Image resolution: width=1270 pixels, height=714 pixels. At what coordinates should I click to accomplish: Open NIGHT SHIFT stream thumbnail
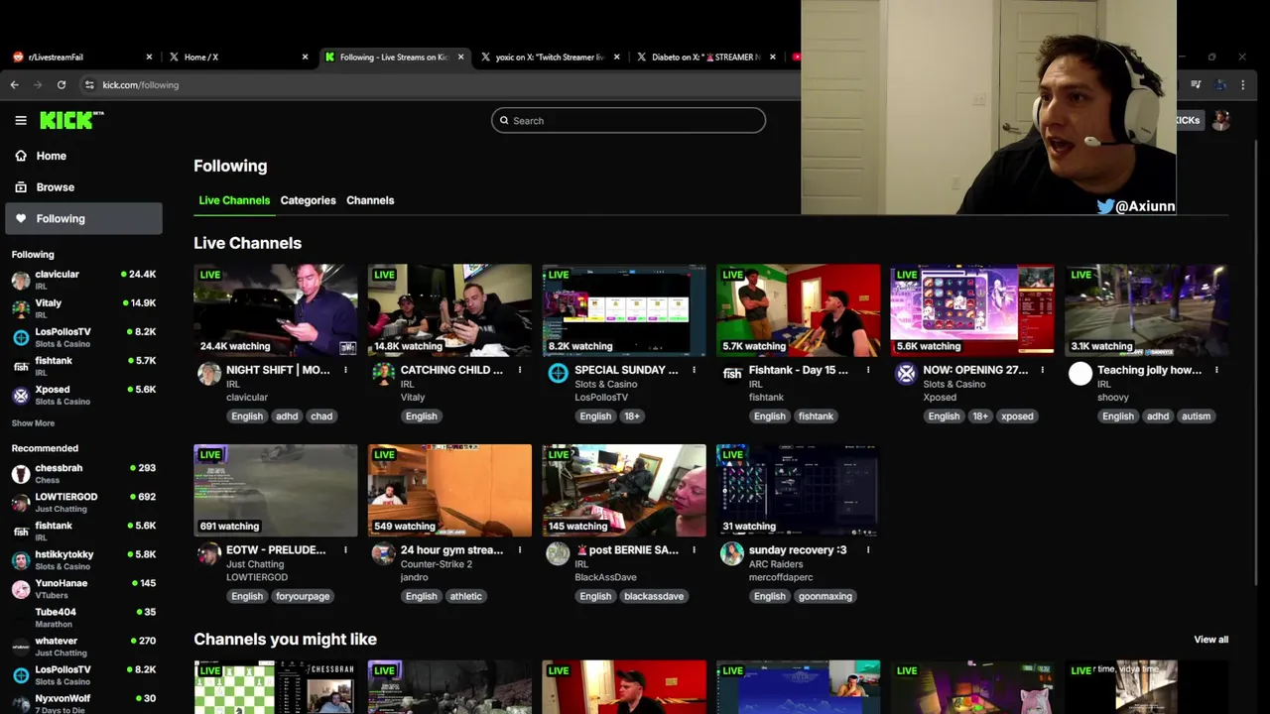276,310
